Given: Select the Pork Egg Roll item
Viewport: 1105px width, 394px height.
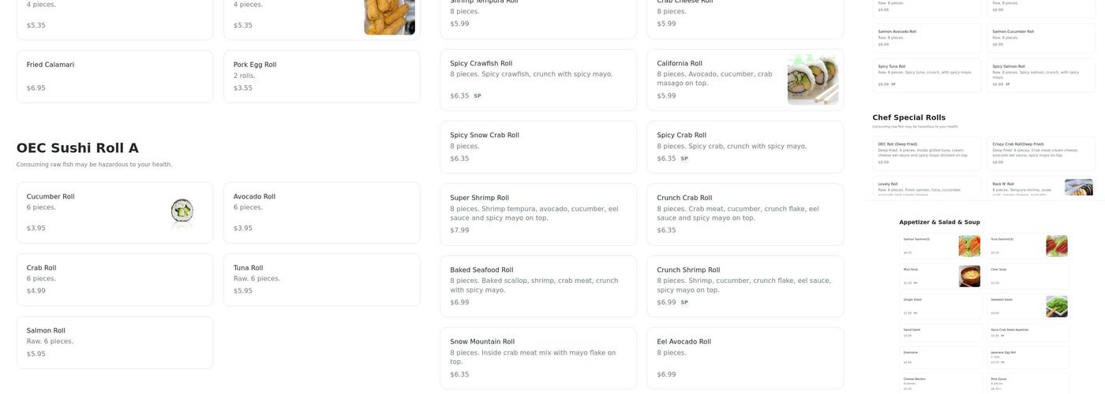Looking at the screenshot, I should pos(321,76).
